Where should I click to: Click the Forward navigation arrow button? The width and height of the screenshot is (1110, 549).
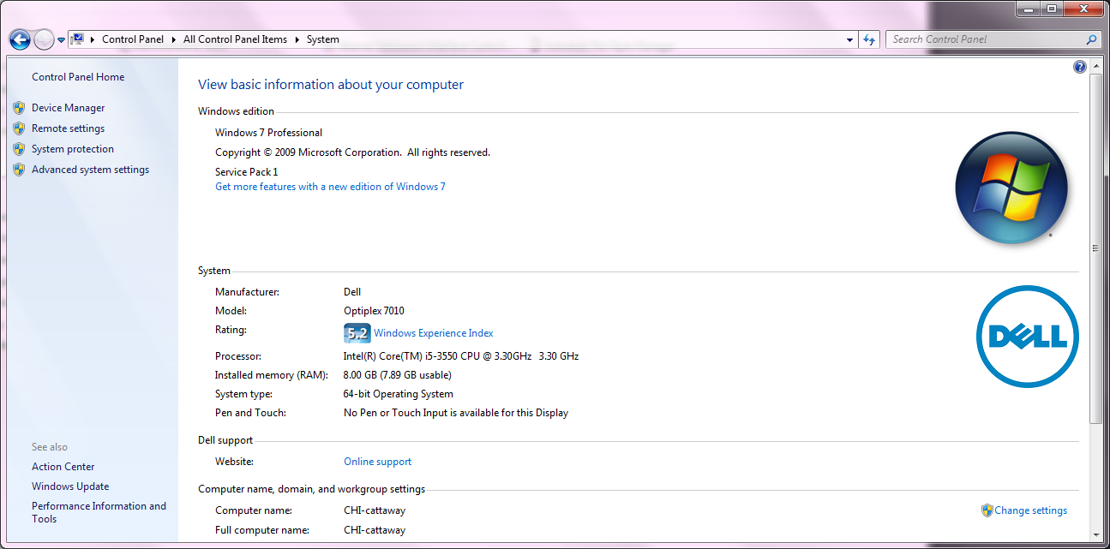[x=44, y=39]
